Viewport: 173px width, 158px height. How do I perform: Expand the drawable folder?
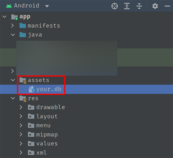pos(21,107)
